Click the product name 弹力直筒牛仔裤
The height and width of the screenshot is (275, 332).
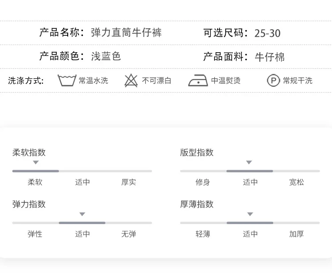click(x=126, y=33)
